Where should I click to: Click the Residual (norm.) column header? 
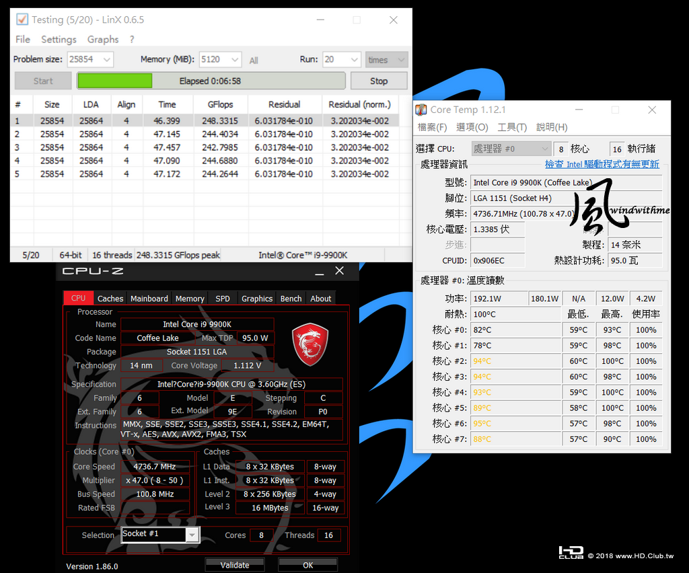[360, 104]
